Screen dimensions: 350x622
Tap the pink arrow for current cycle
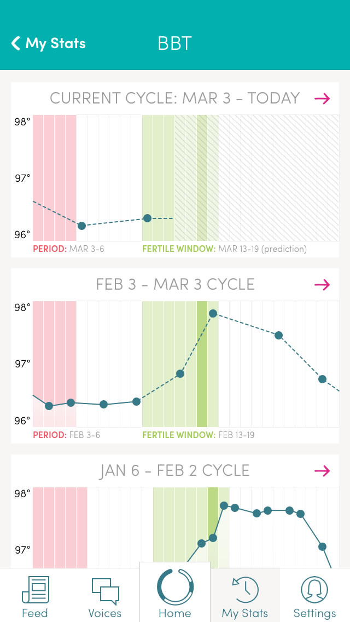click(x=322, y=99)
